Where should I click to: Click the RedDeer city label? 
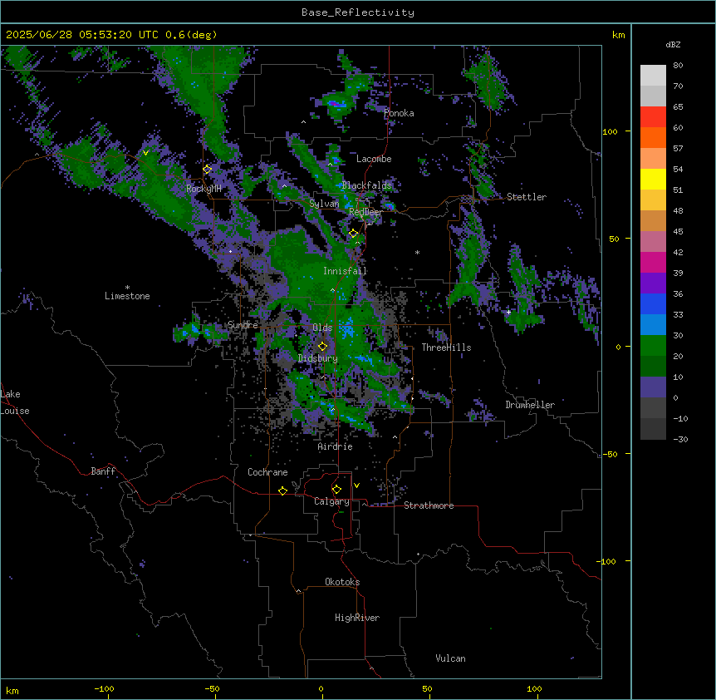365,212
